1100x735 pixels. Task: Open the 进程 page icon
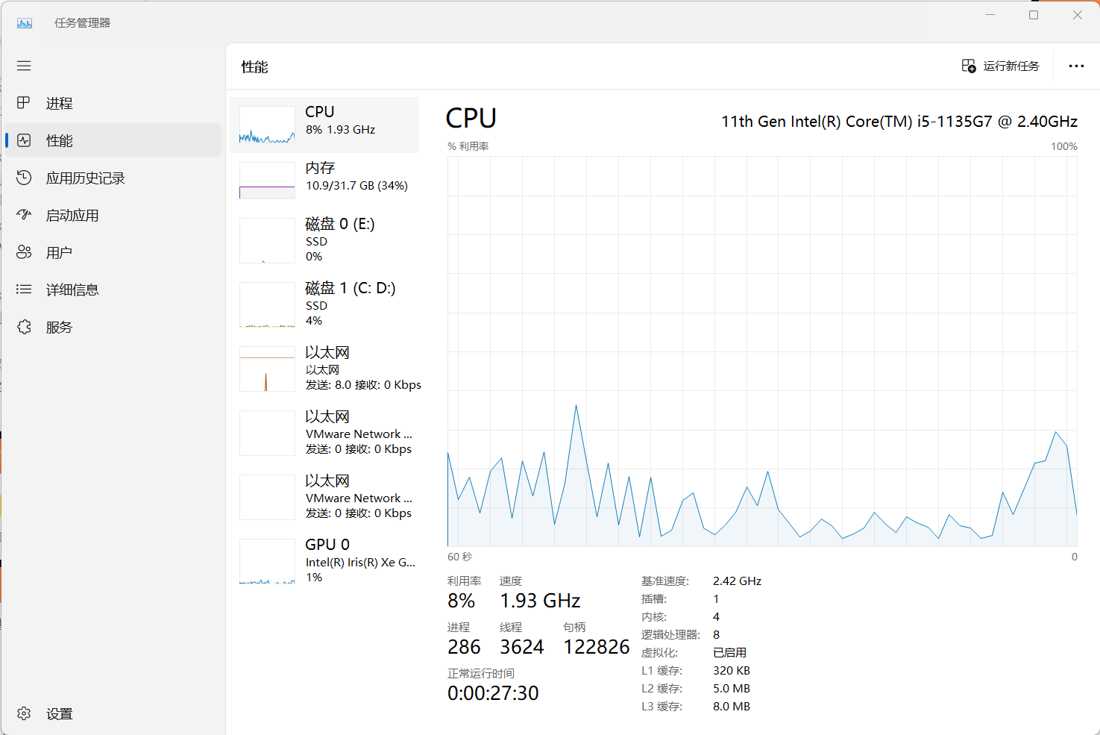[x=24, y=103]
